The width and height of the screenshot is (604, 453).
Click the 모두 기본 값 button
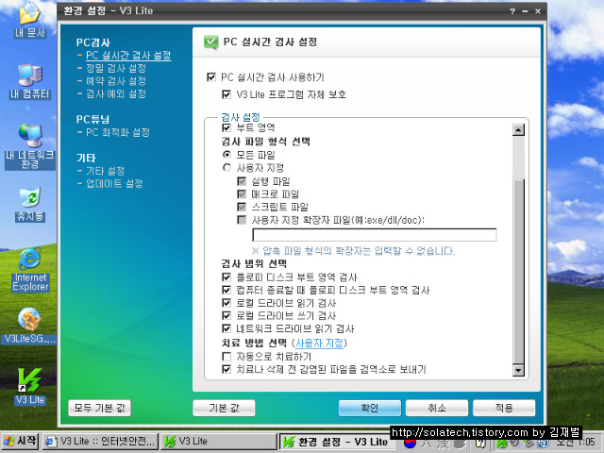(99, 408)
